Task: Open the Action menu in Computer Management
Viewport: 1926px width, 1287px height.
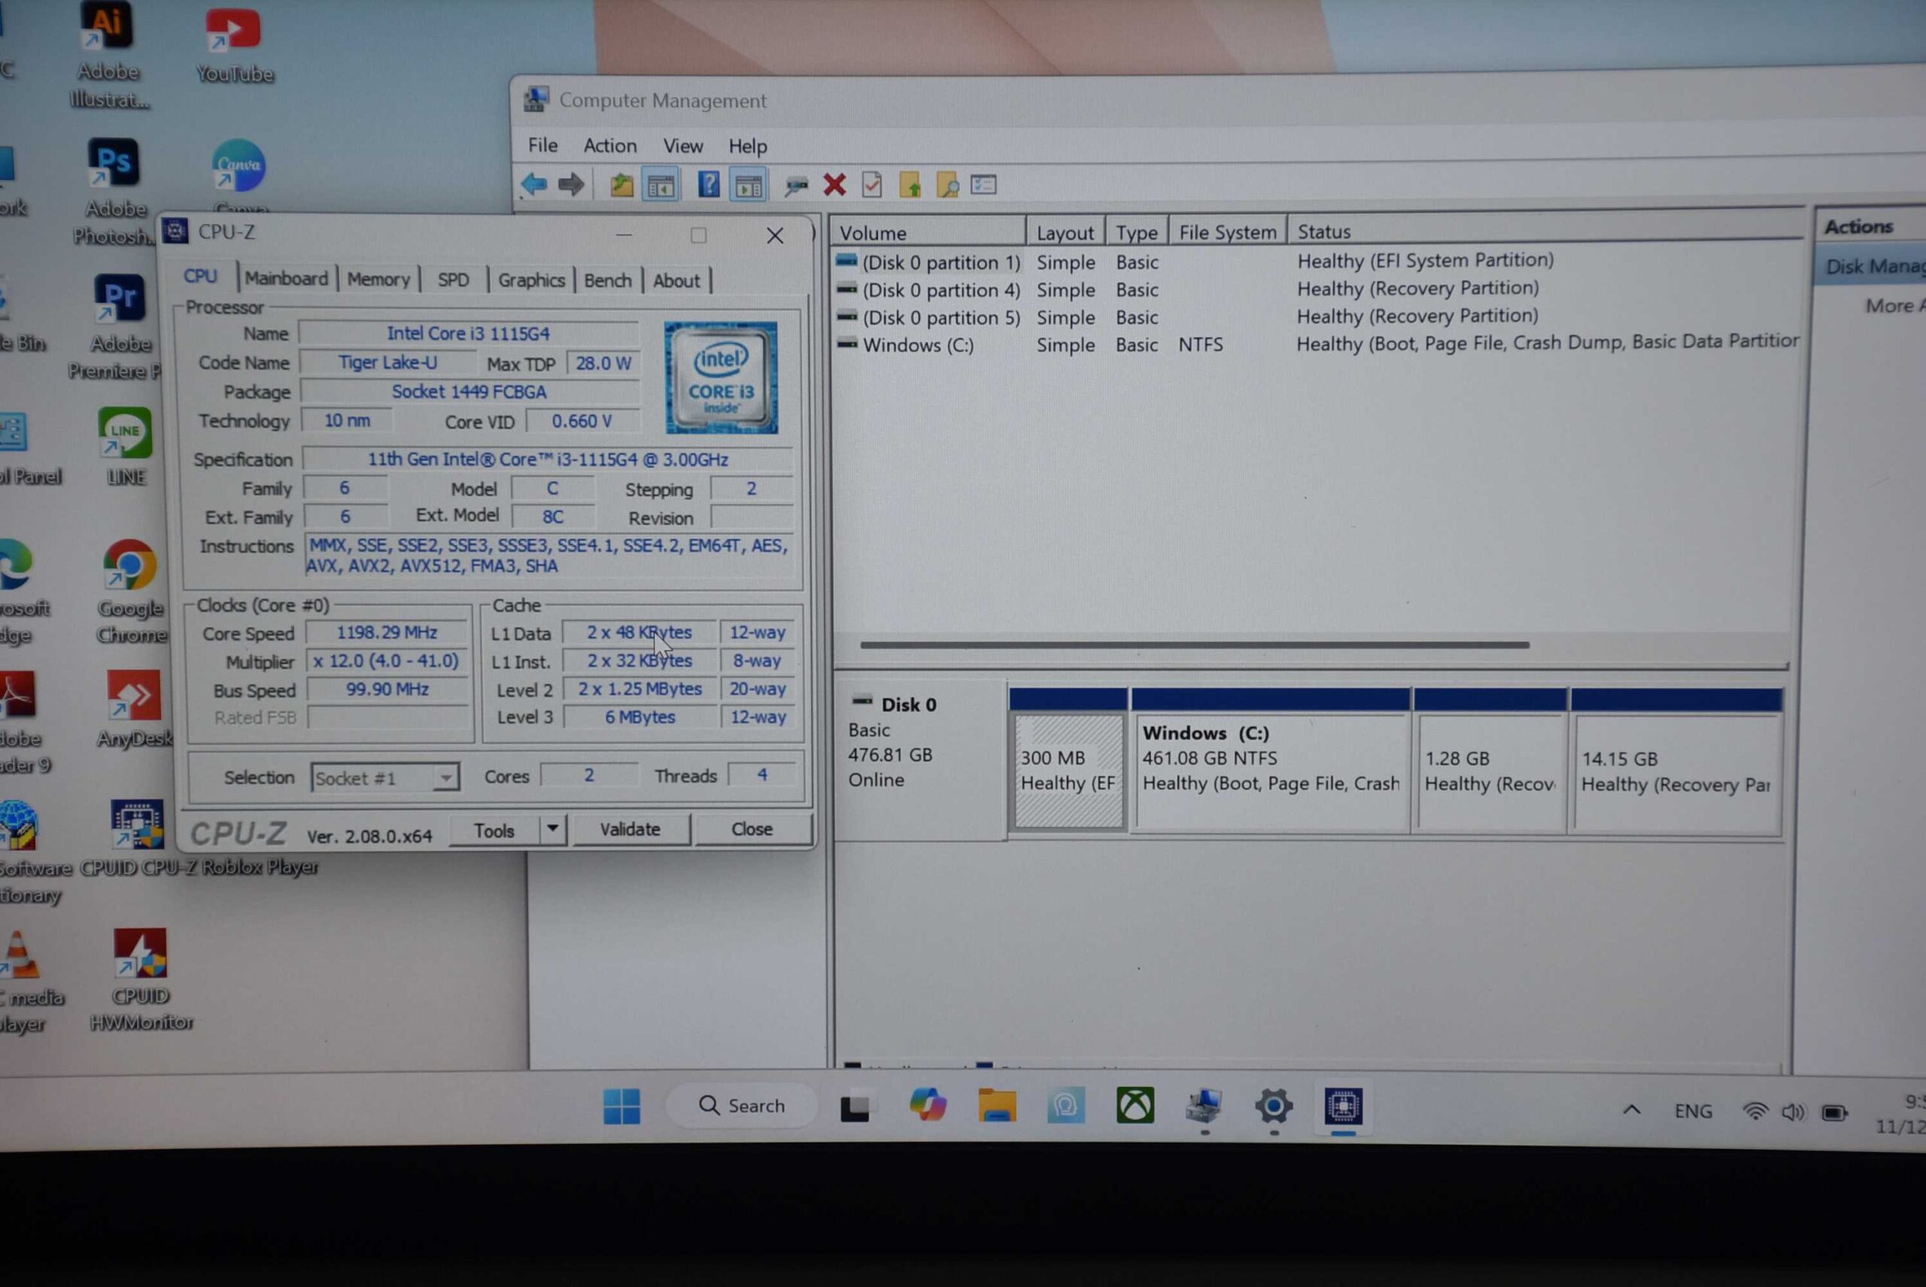Action: pyautogui.click(x=609, y=146)
